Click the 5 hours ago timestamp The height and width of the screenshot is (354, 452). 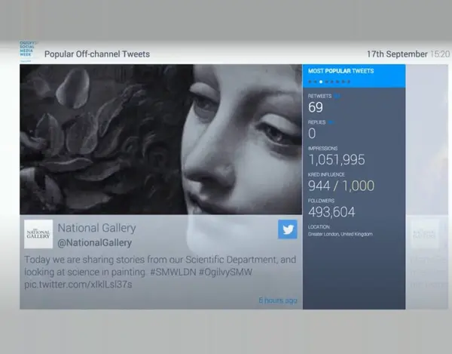tap(277, 300)
